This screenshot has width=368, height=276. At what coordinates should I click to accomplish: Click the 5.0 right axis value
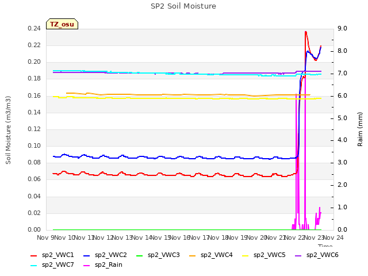click(x=342, y=118)
